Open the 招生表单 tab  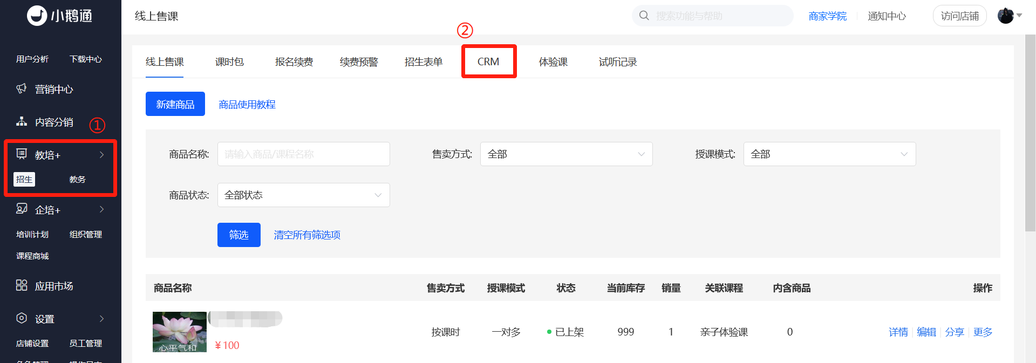[424, 61]
